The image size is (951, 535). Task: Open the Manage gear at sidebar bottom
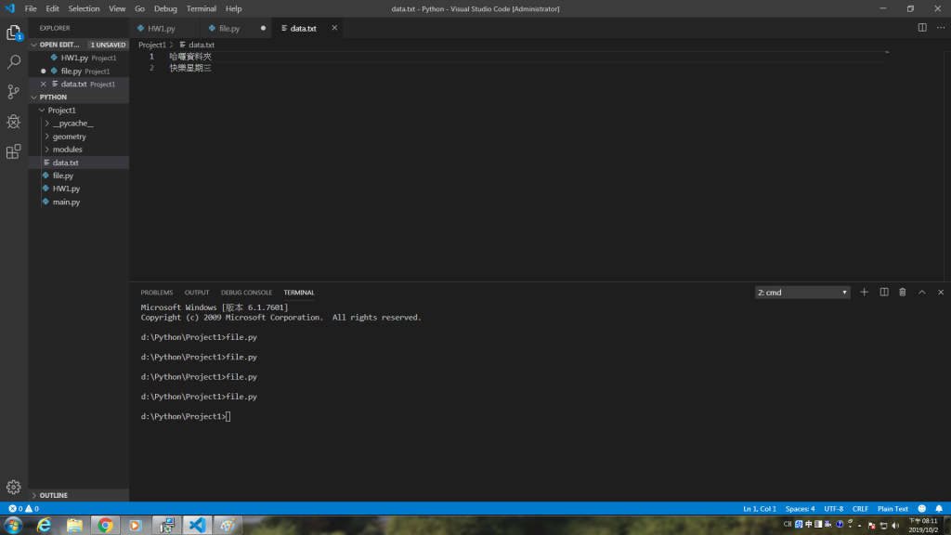point(13,487)
